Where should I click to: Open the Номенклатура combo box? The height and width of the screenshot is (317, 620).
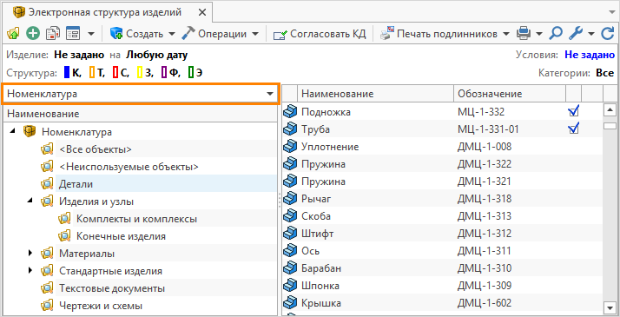[141, 94]
